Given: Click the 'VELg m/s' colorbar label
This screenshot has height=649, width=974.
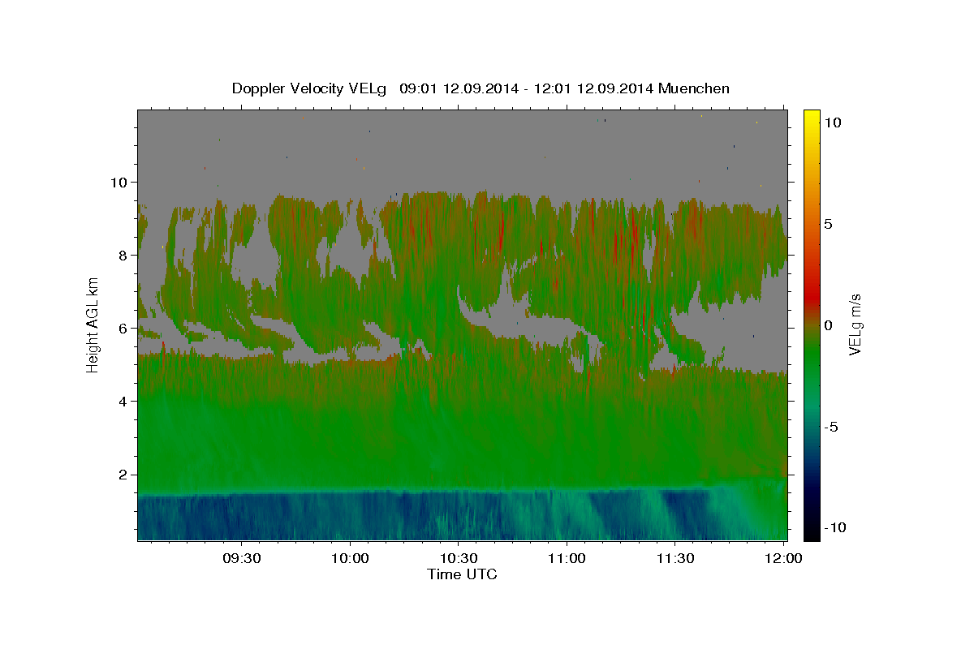Looking at the screenshot, I should tap(855, 324).
